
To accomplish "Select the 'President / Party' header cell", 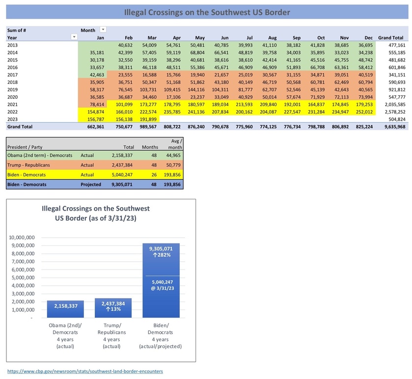I will pyautogui.click(x=25, y=147).
